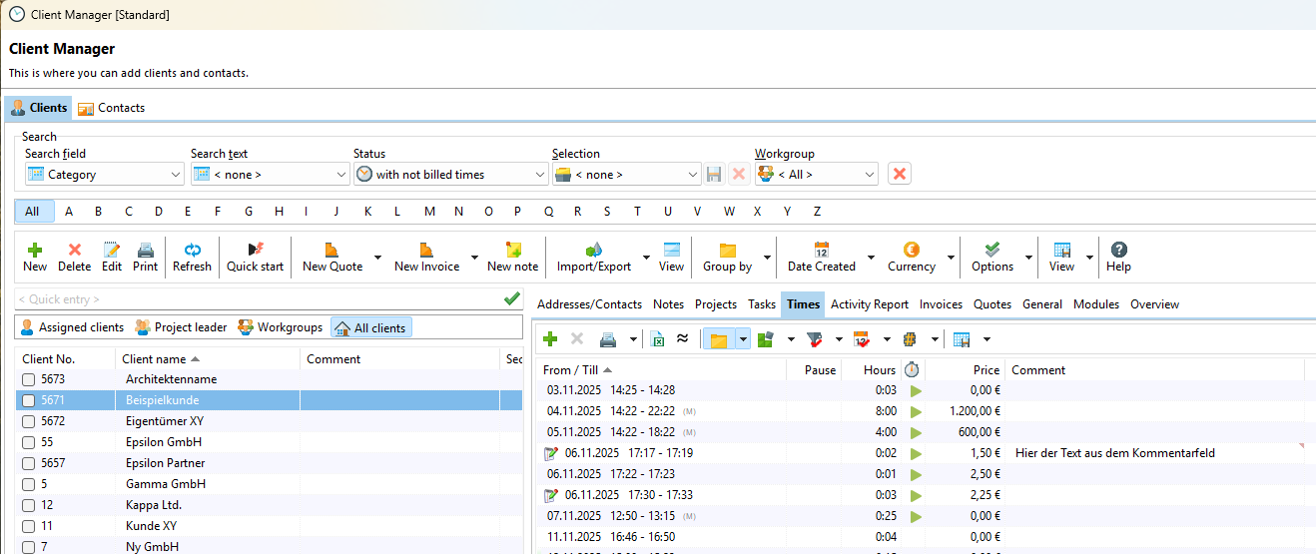
Task: Start timer for the 04.11.2025 entry
Action: point(916,411)
